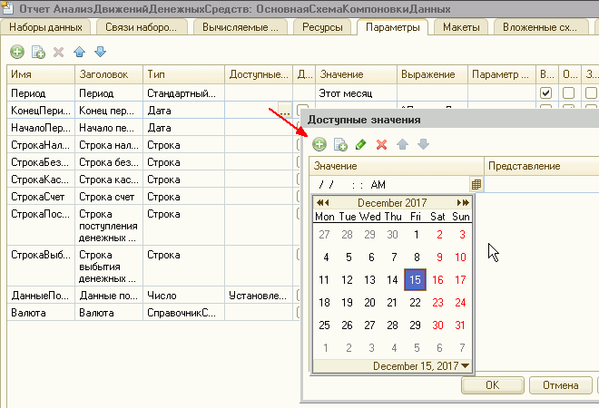
Task: Click the Этот месяц value cell
Action: tap(356, 93)
